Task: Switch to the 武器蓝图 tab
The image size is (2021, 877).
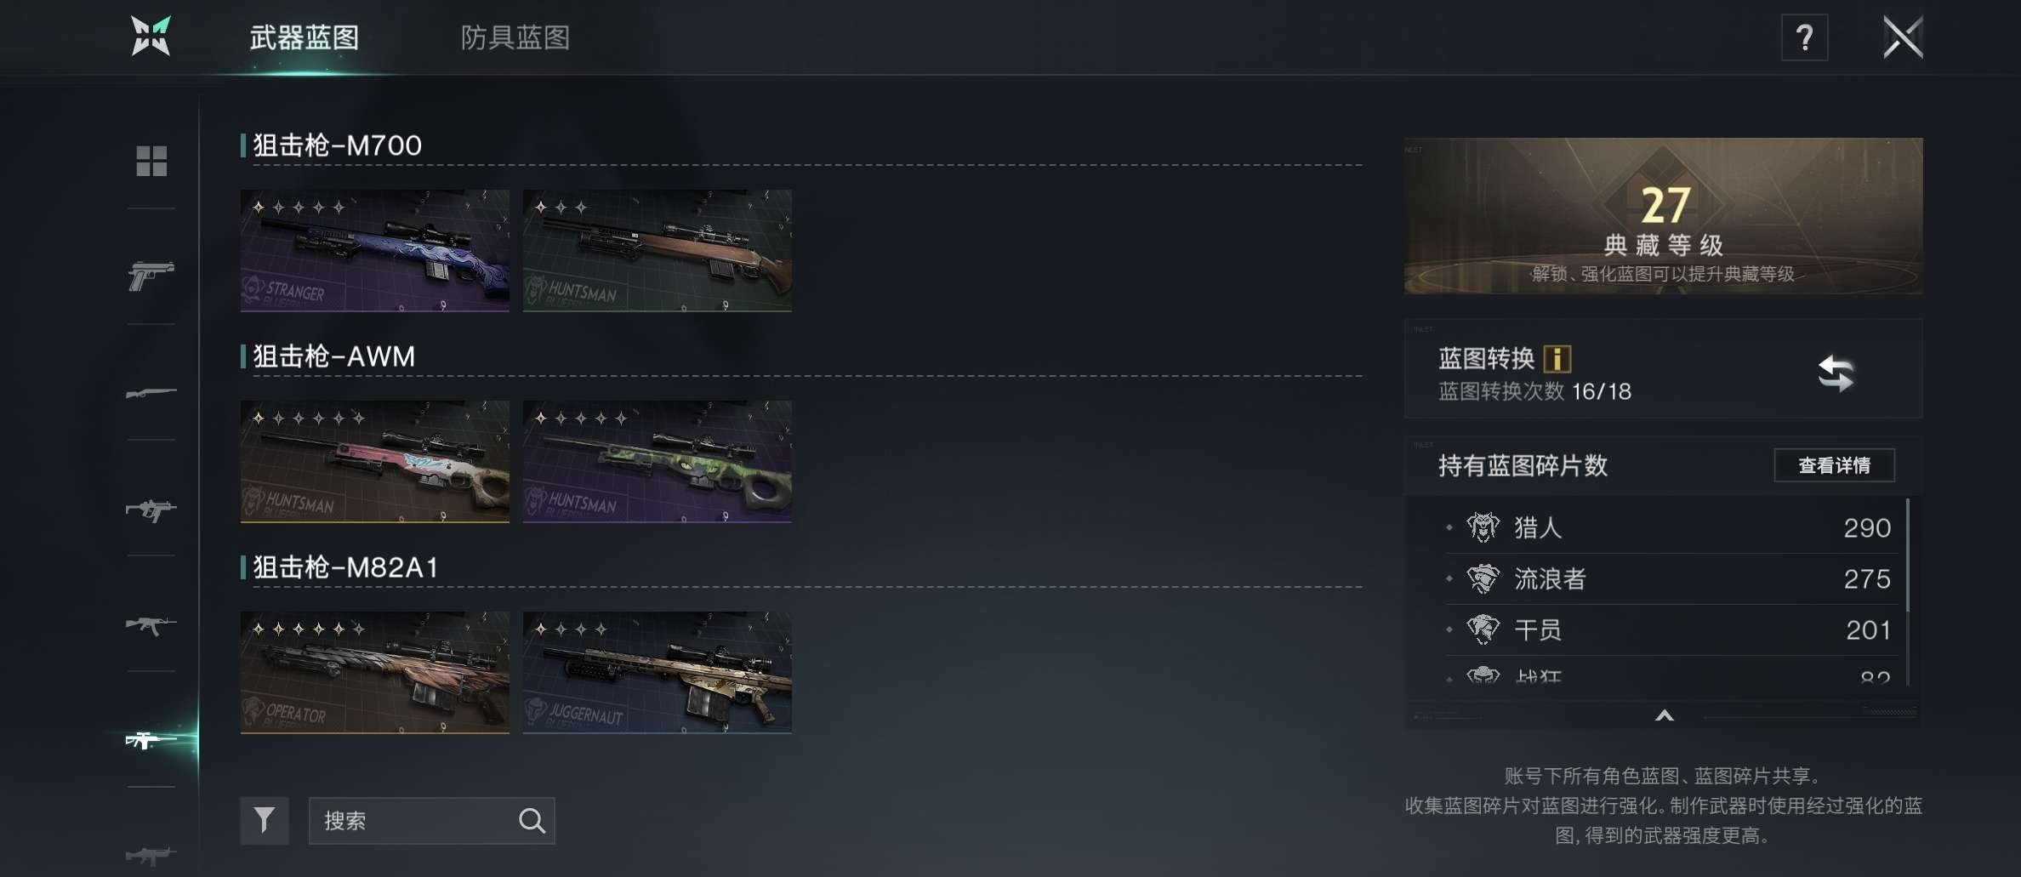Action: (x=305, y=37)
